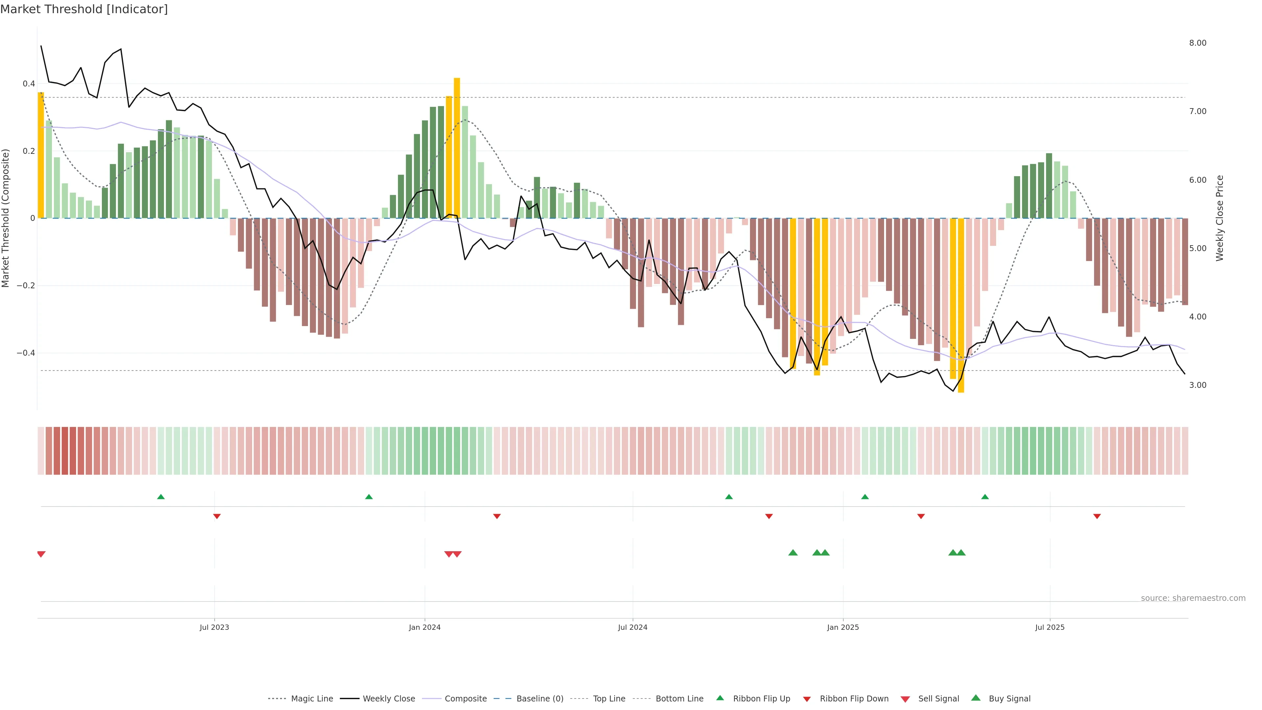Click first green ribbon flip up marker
Viewport: 1262px width, 710px height.
click(x=161, y=497)
